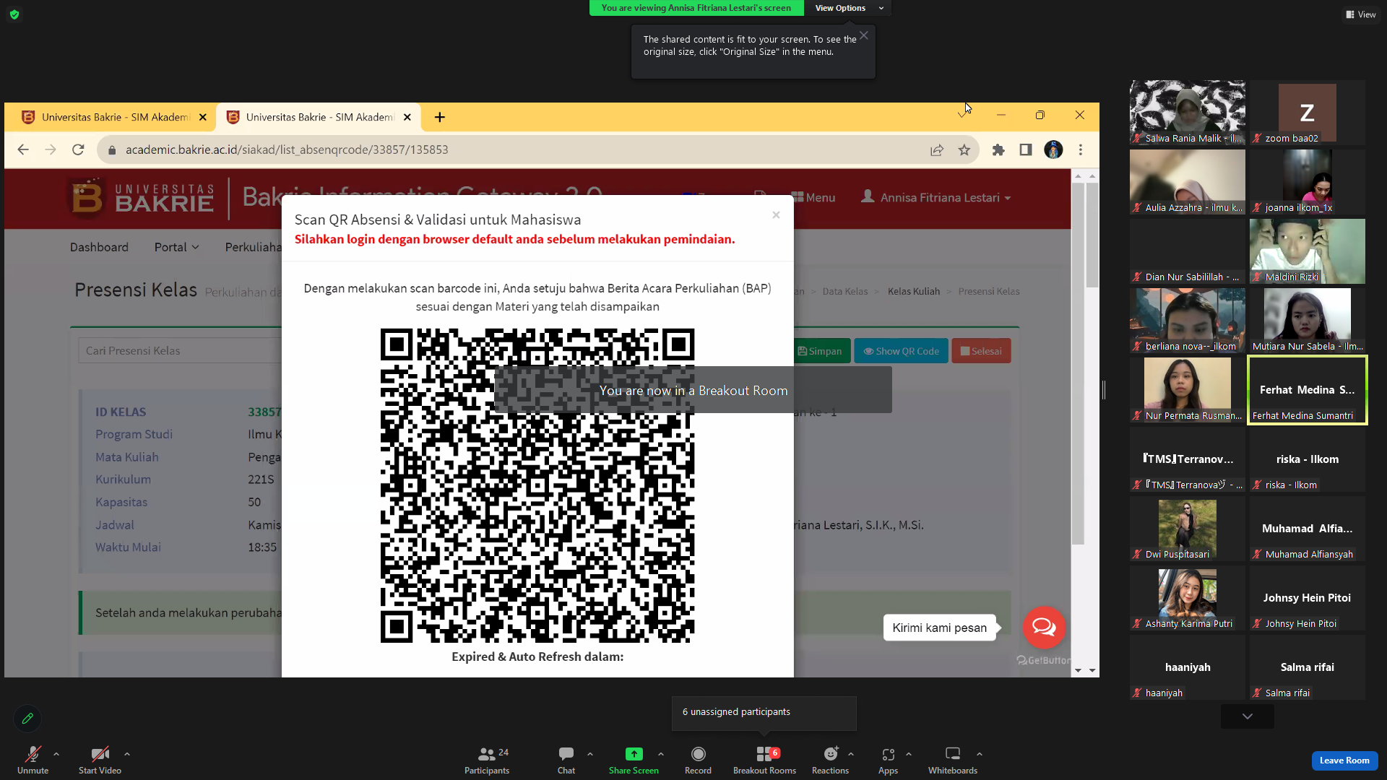Screen dimensions: 1387x780
Task: Close the QR Absensi modal dialog
Action: pyautogui.click(x=776, y=214)
